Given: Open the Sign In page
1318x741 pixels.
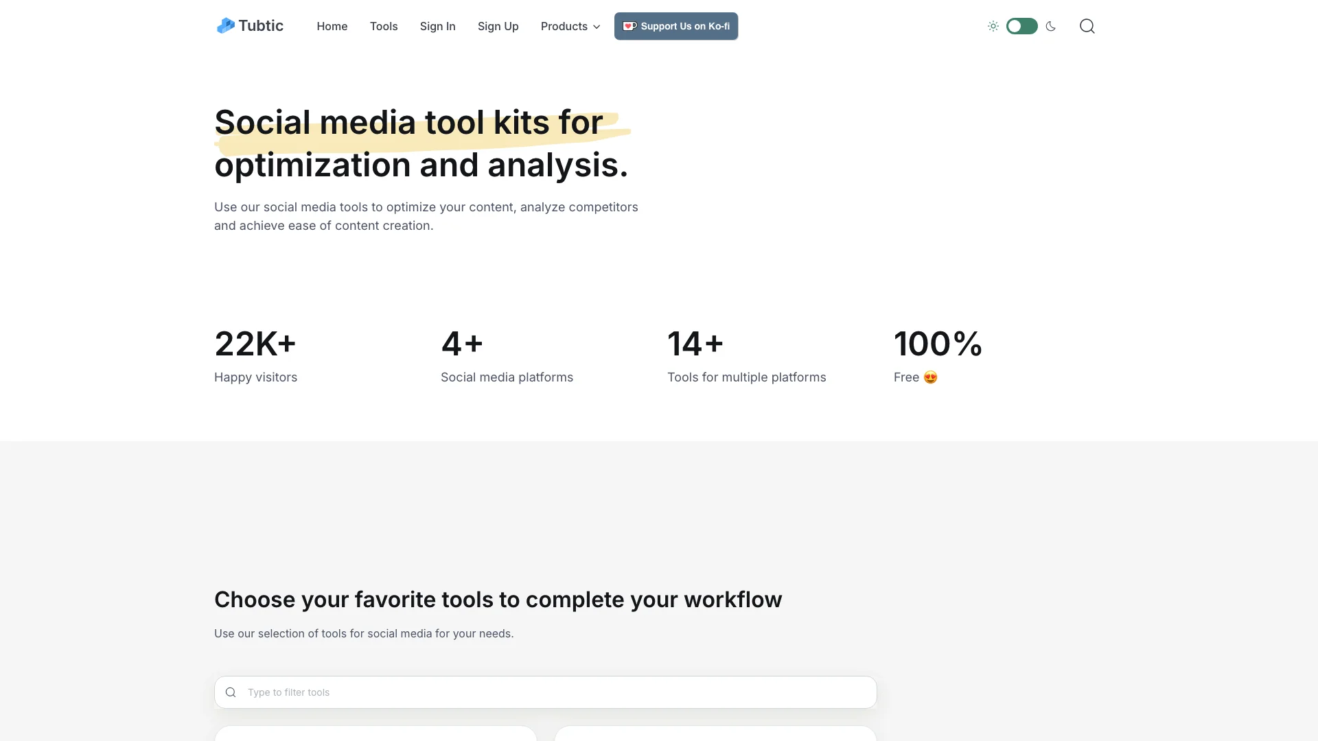Looking at the screenshot, I should [437, 26].
